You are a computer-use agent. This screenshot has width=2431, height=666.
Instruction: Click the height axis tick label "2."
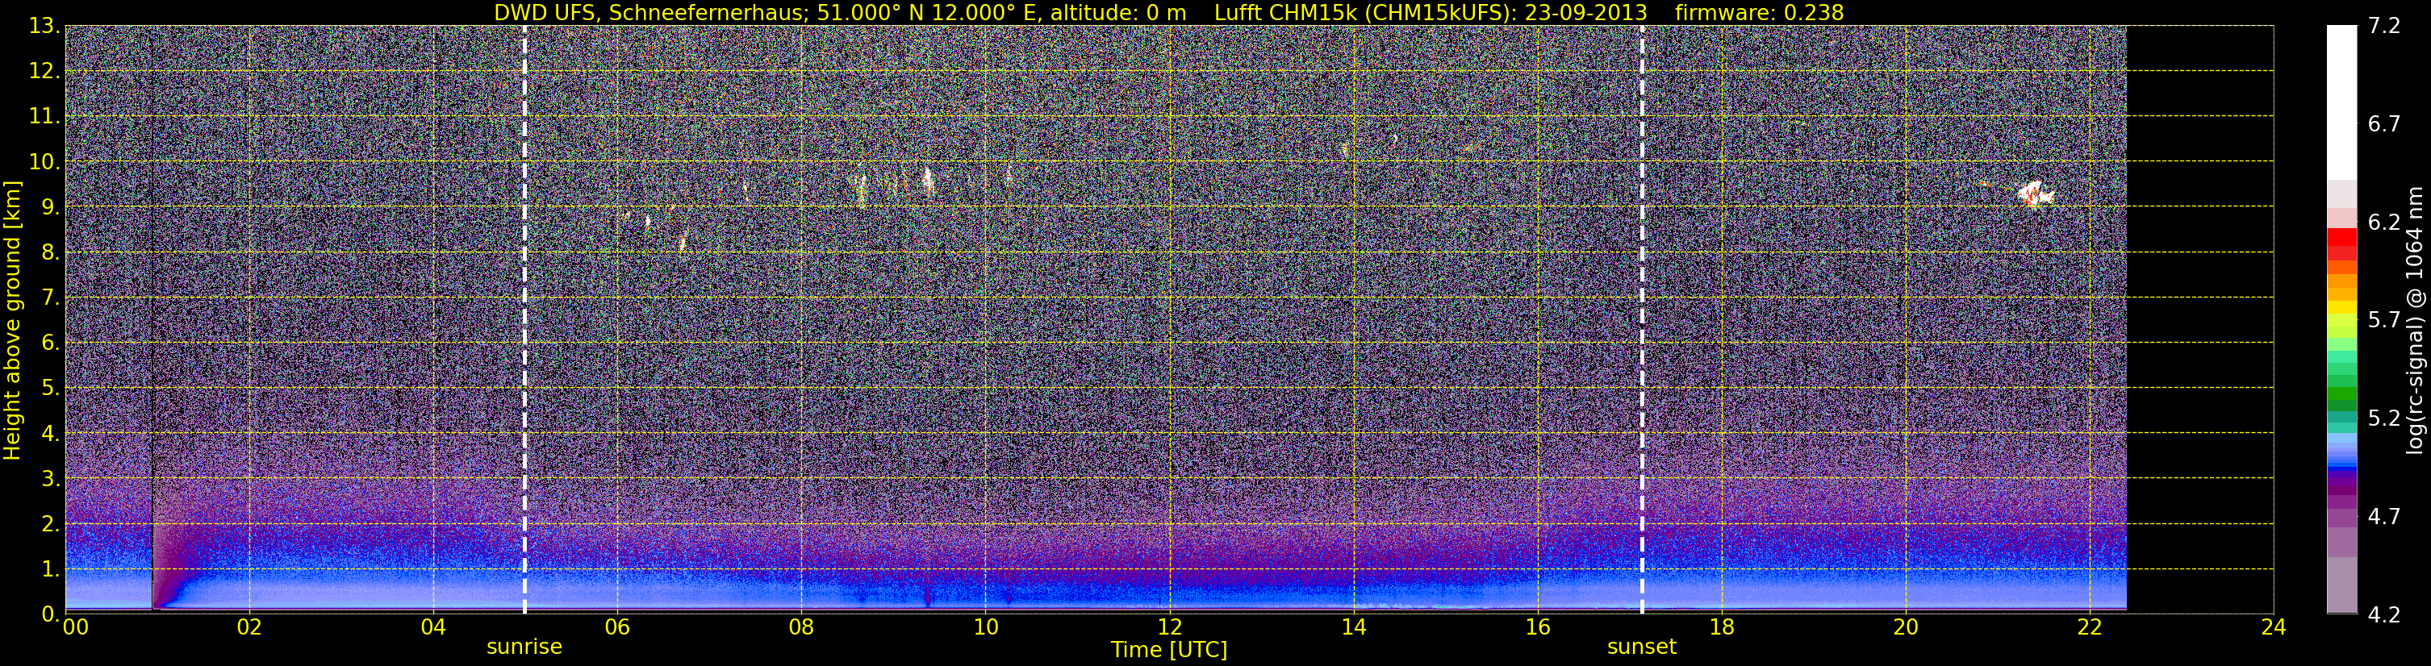pos(51,525)
